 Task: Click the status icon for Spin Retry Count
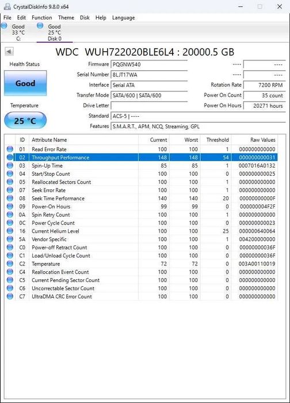pyautogui.click(x=10, y=215)
